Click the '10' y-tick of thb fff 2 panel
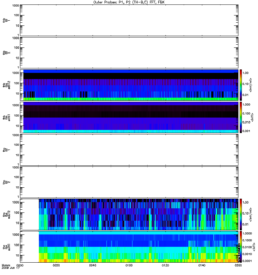This screenshot has width=258, height=275. point(18,58)
